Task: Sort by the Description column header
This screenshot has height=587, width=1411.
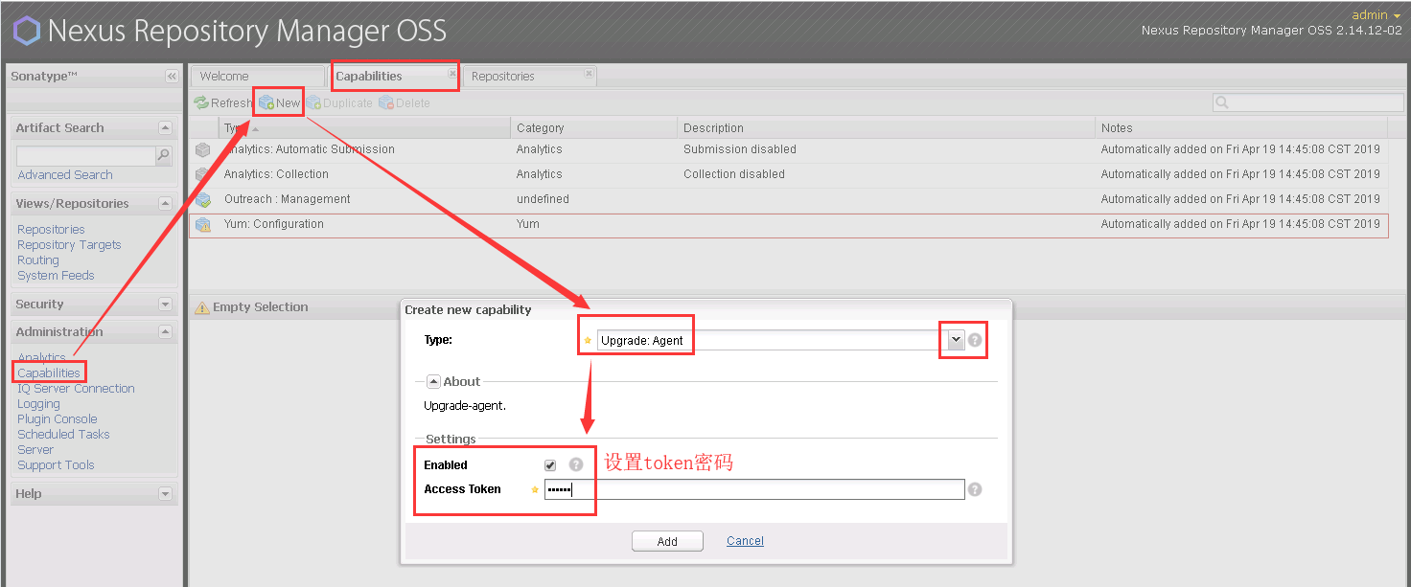Action: [x=887, y=127]
